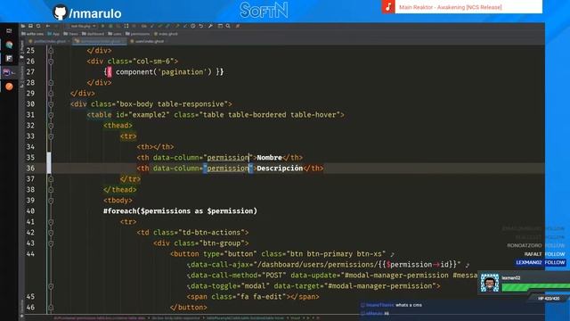Image resolution: width=570 pixels, height=321 pixels.
Task: Click the magnifier Search Everywhere icon
Action: 228,26
